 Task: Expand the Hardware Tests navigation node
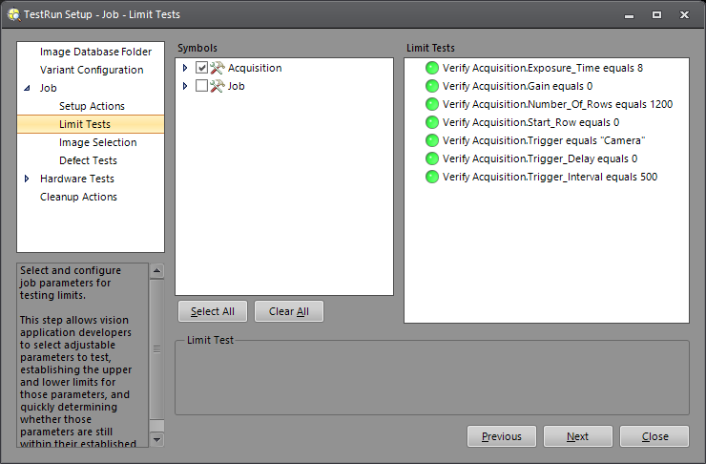pos(27,179)
